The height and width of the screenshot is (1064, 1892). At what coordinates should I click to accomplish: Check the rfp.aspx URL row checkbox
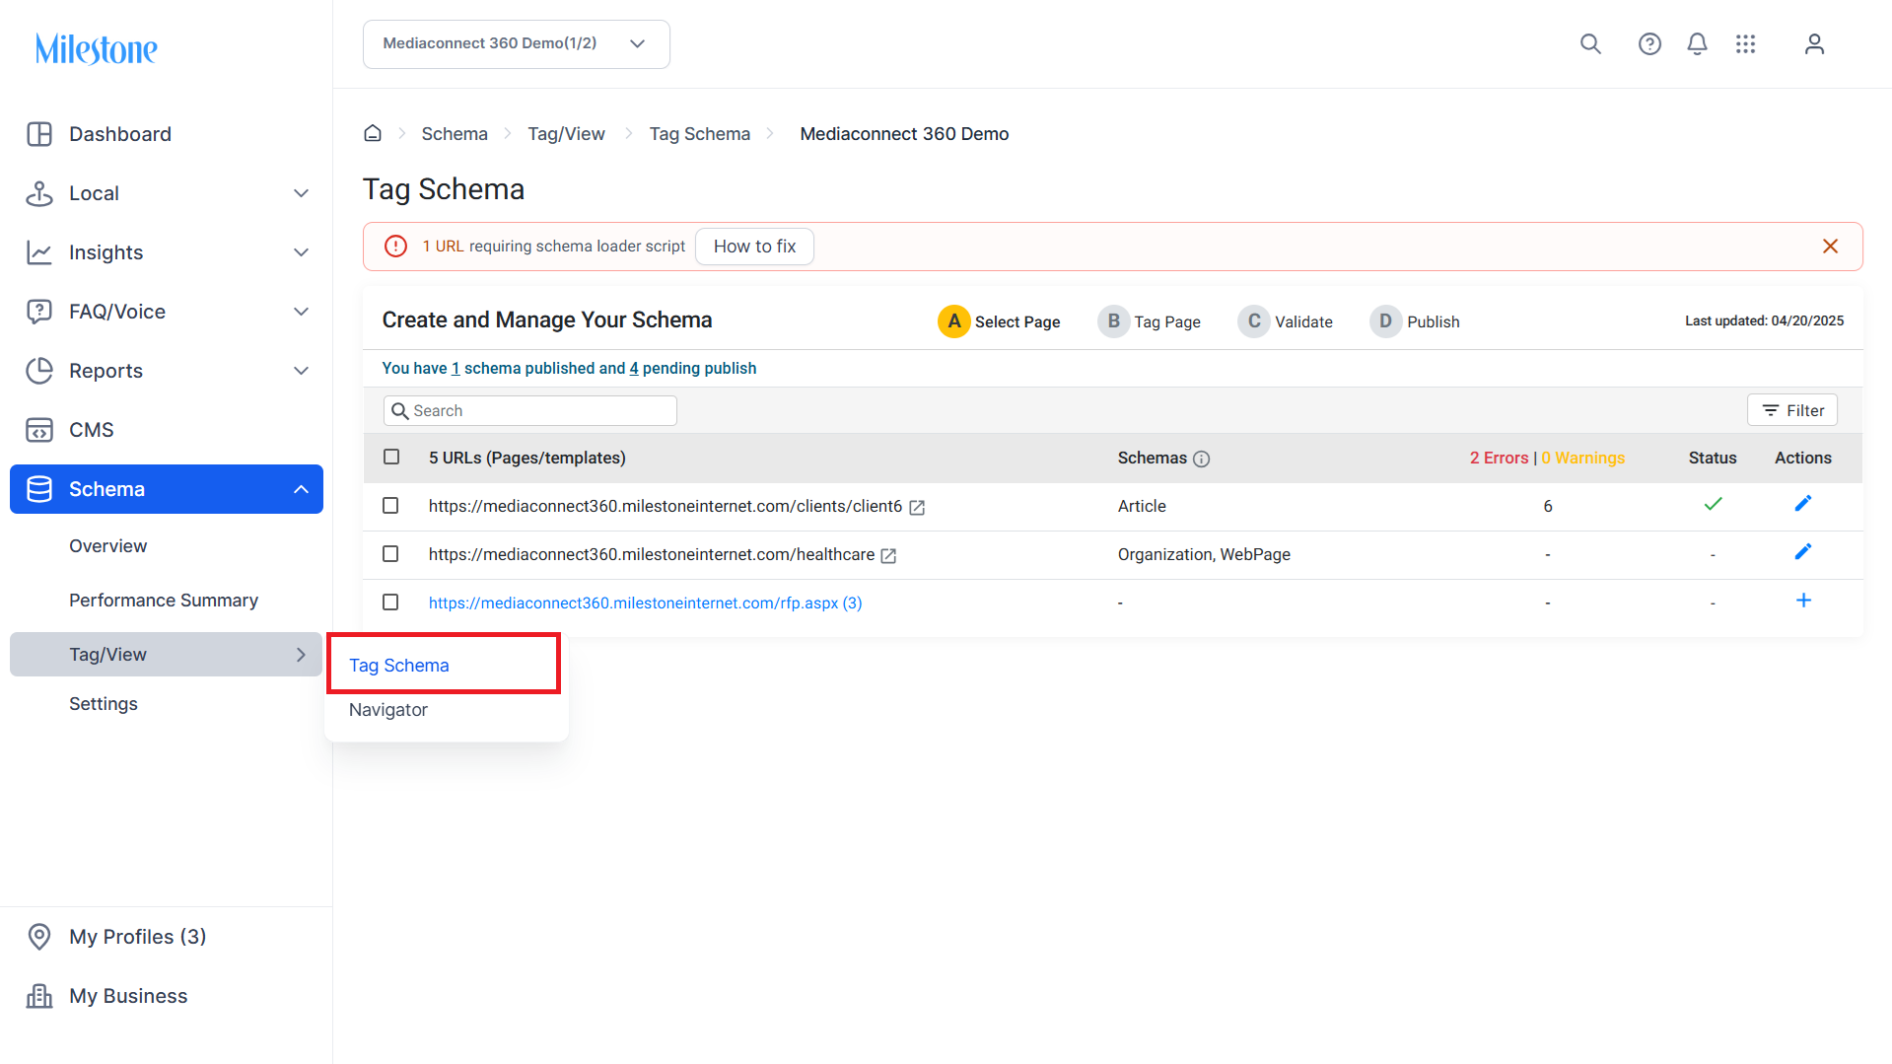click(x=390, y=602)
